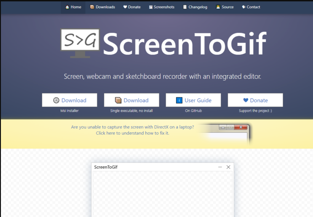Click the 'On GitHub' caption
Image resolution: width=313 pixels, height=217 pixels.
pos(193,111)
